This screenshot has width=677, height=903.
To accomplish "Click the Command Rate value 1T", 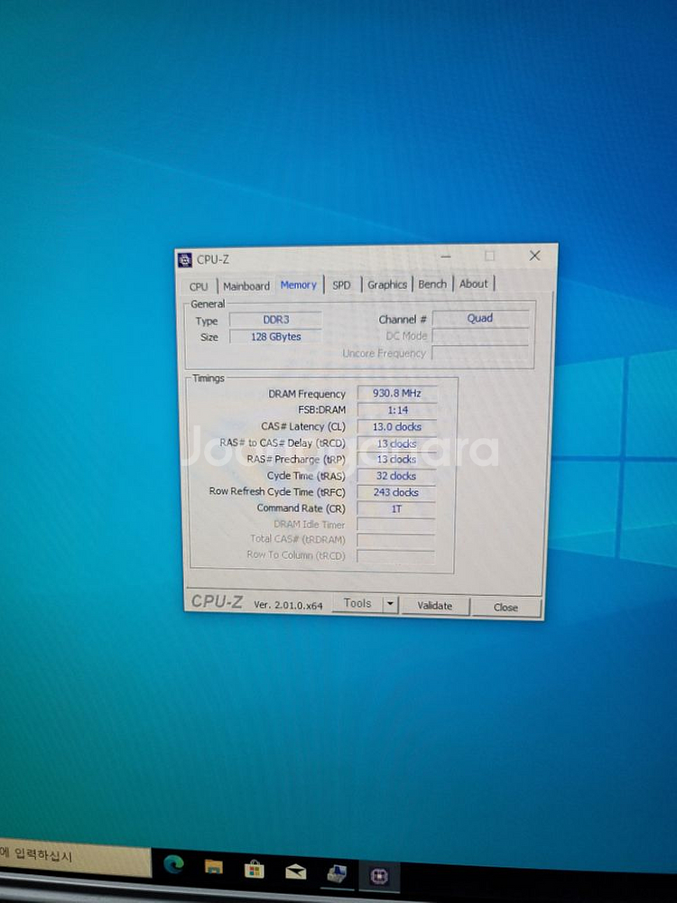I will pyautogui.click(x=396, y=508).
